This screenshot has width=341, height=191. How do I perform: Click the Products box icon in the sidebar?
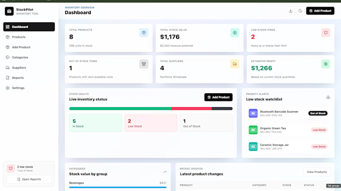(8, 37)
